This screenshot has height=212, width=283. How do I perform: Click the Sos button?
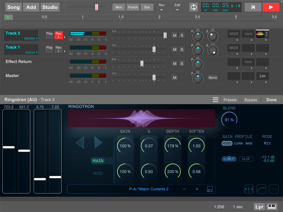pyautogui.click(x=147, y=7)
